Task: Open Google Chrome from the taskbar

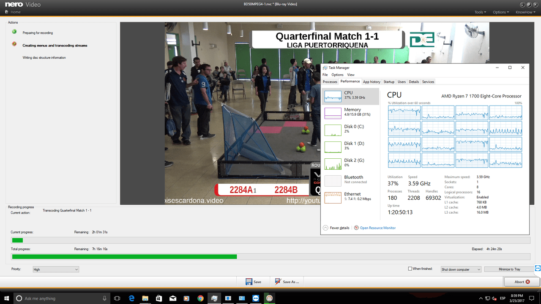Action: 200,298
